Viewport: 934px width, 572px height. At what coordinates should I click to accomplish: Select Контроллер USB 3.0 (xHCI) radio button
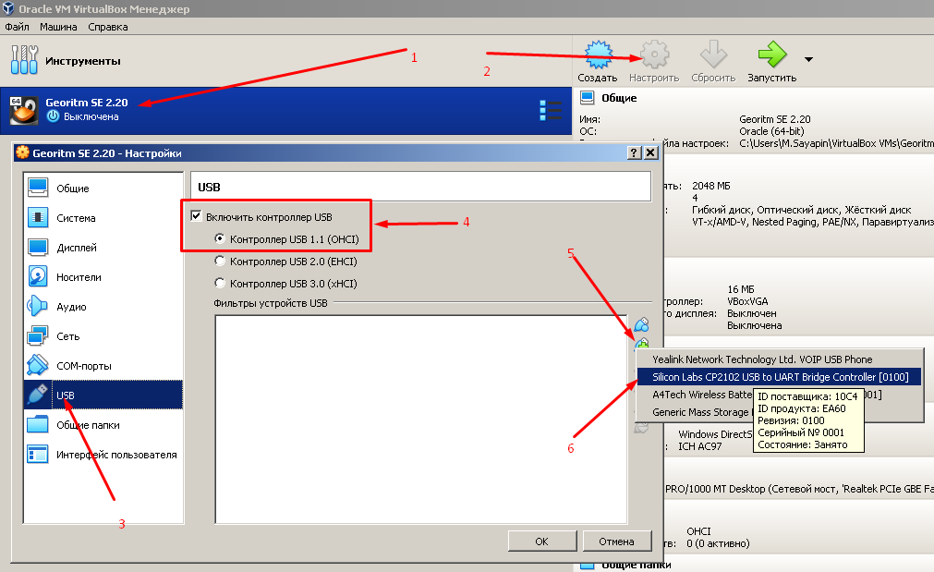220,283
